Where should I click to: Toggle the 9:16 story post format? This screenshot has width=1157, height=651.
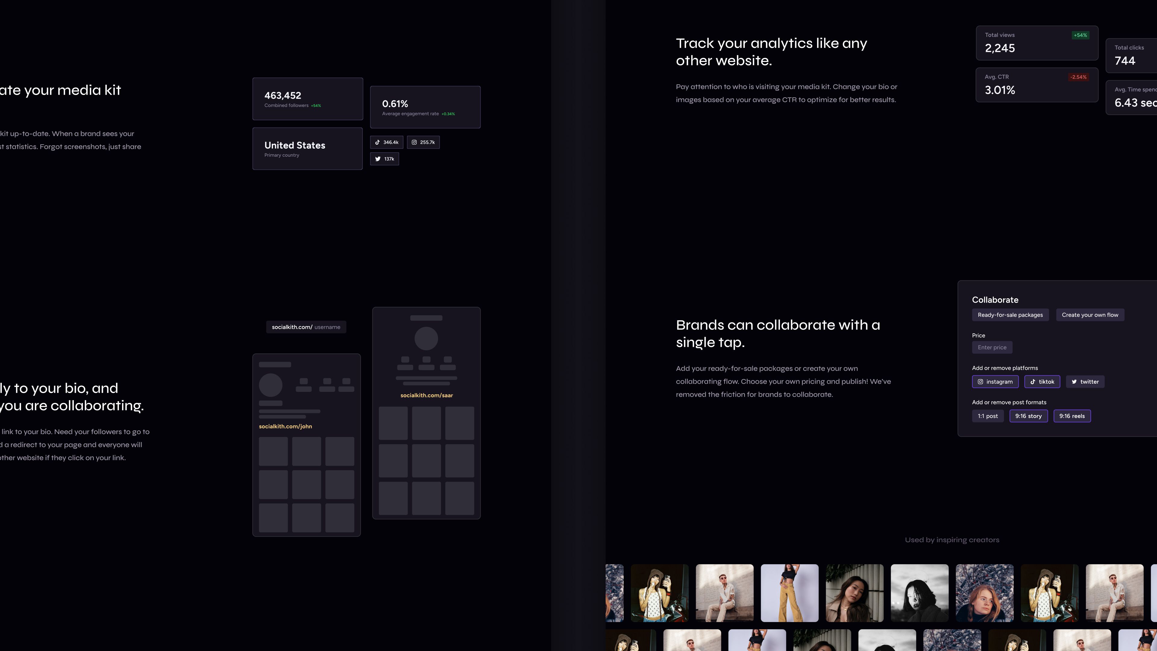coord(1029,416)
